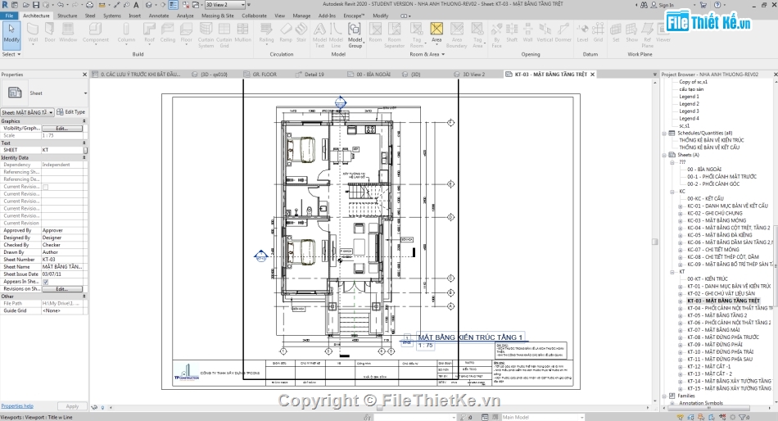Select the Level datum tool

[582, 34]
